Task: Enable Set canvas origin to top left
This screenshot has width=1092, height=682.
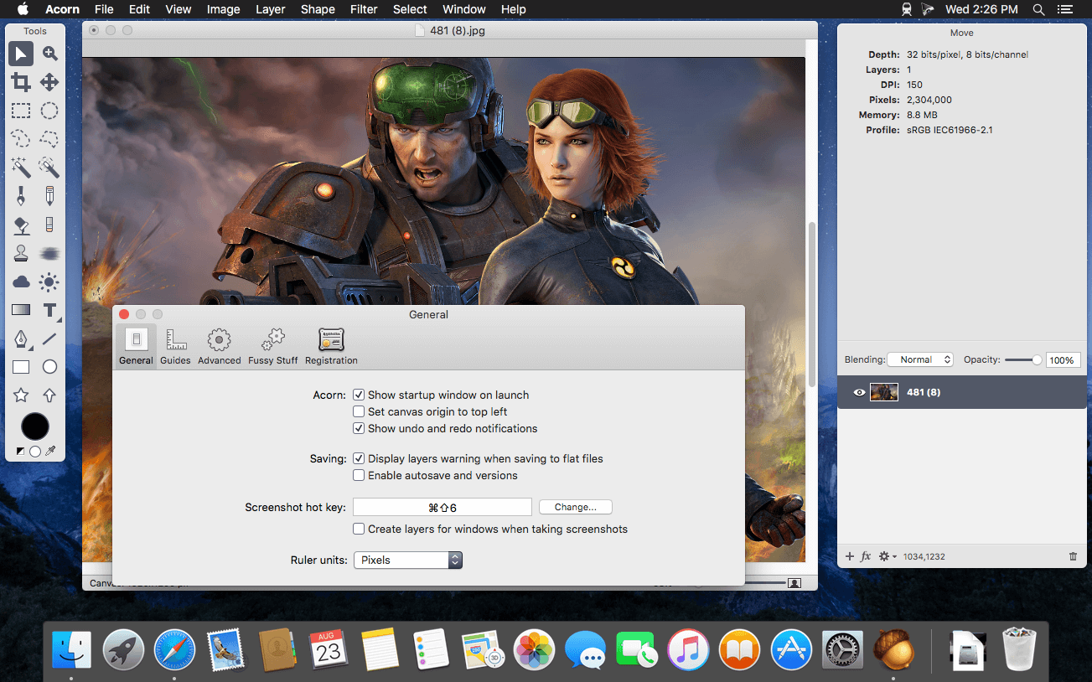Action: (x=359, y=411)
